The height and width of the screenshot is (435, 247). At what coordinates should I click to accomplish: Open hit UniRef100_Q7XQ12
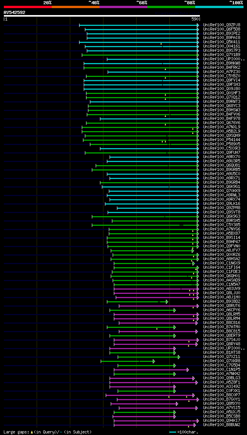pyautogui.click(x=222, y=97)
